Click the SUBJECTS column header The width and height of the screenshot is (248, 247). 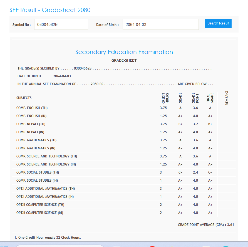24,98
